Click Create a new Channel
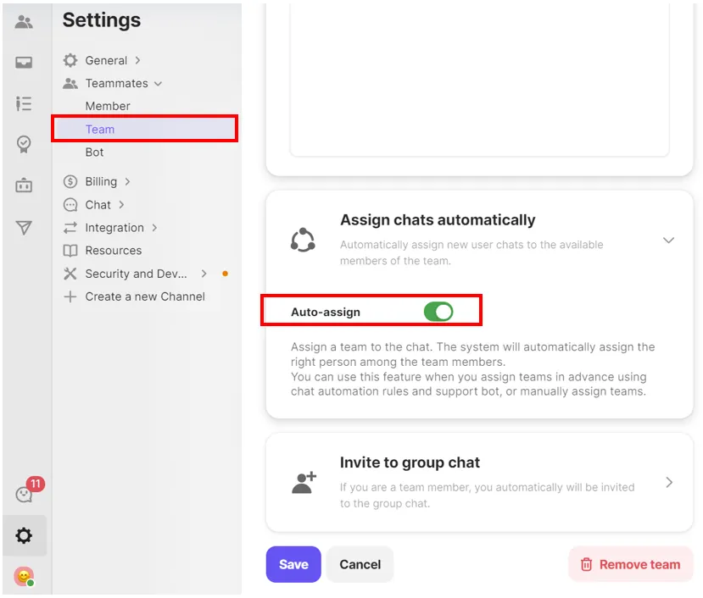 (x=144, y=296)
